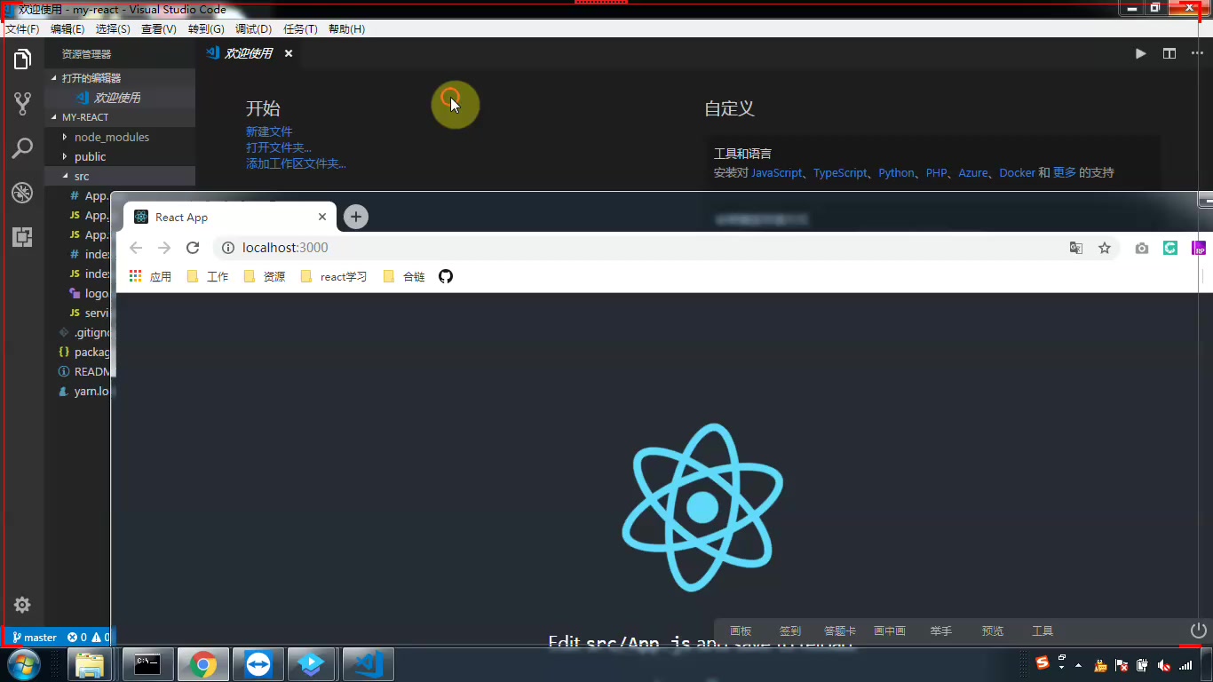The width and height of the screenshot is (1213, 682).
Task: Open the 转到(G) menu
Action: click(x=206, y=29)
